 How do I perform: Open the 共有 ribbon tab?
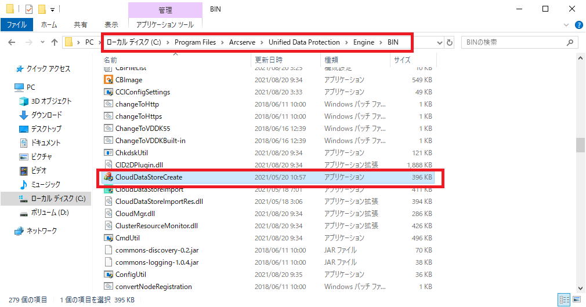tap(80, 25)
